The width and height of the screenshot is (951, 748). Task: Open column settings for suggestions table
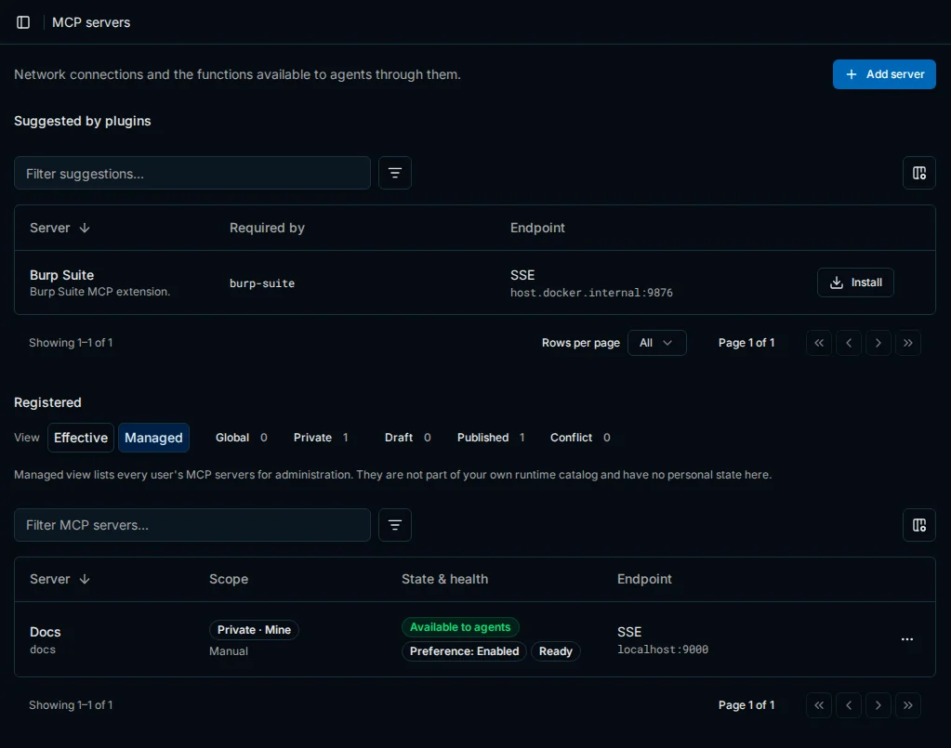pos(918,173)
